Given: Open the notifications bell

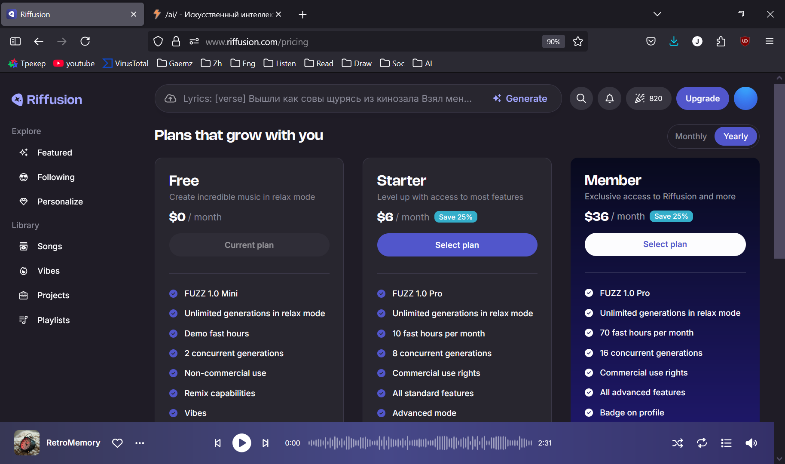Looking at the screenshot, I should [x=609, y=98].
